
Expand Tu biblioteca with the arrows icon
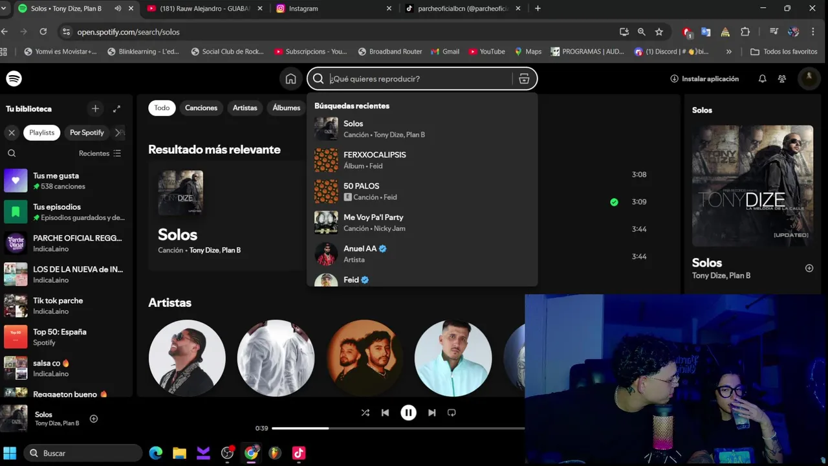[116, 109]
